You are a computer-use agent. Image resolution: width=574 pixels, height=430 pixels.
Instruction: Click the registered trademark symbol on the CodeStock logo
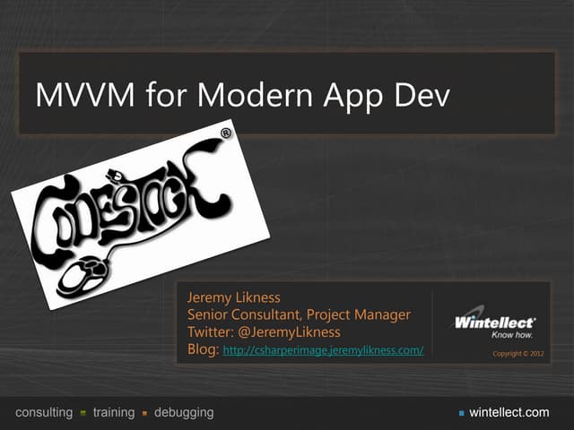click(225, 133)
